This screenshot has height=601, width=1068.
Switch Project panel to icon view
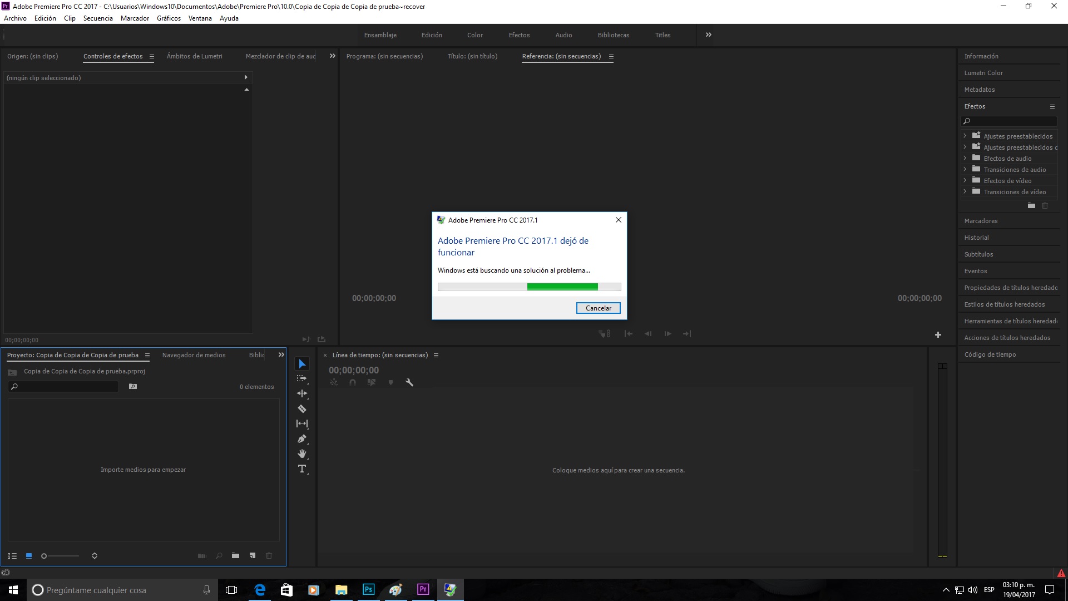click(29, 556)
